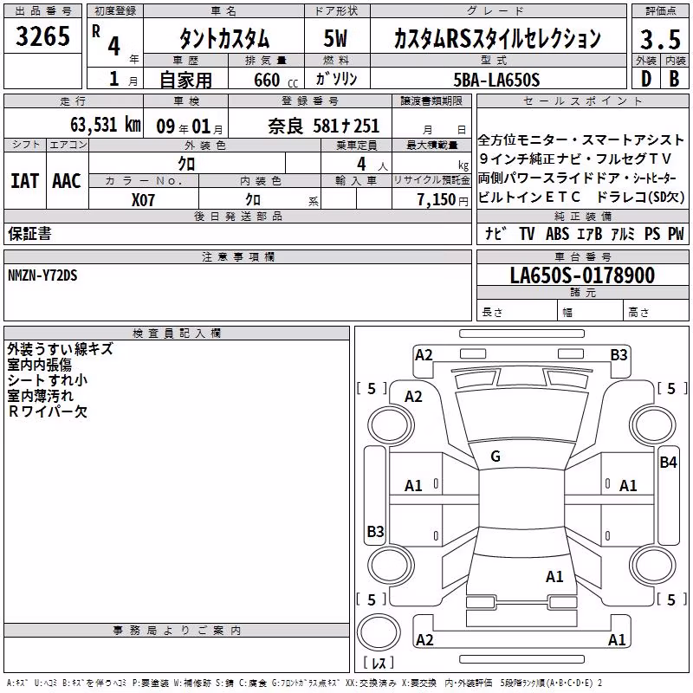Select the "事務局よりご案内" section header
The width and height of the screenshot is (693, 693).
tap(177, 631)
